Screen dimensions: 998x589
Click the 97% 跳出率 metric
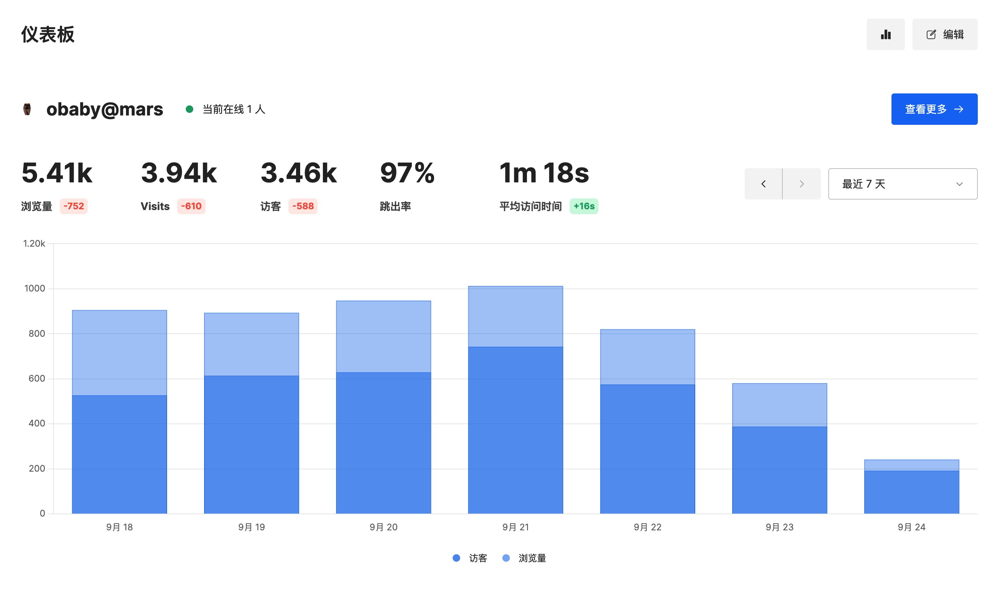407,173
